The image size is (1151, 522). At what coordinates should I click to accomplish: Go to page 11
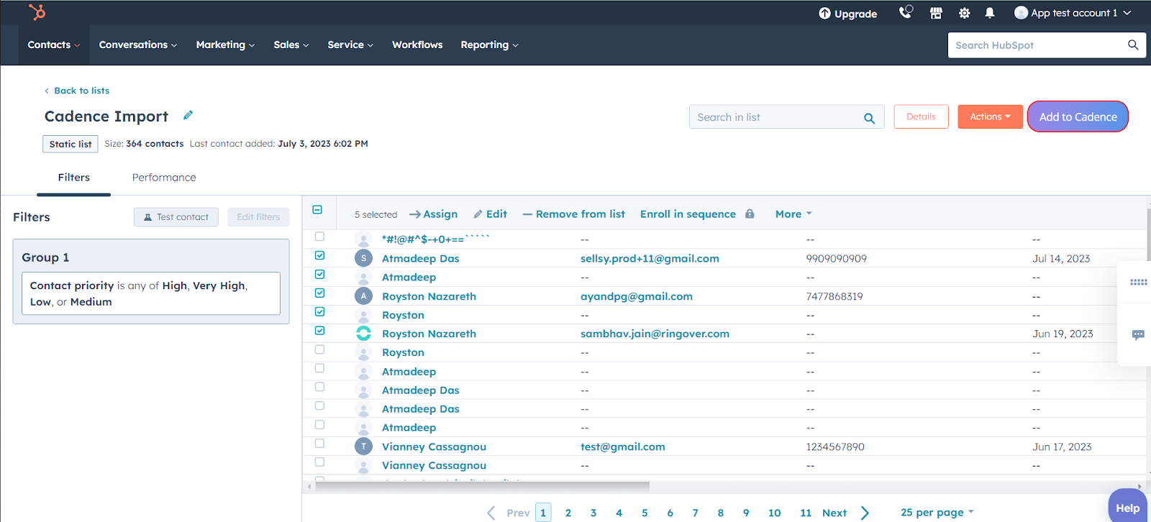coord(806,513)
